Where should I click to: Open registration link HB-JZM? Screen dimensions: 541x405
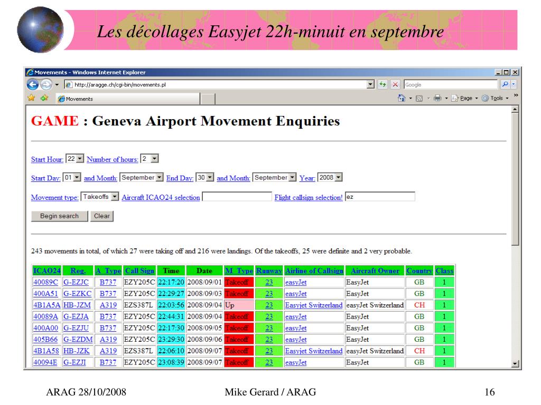(77, 305)
